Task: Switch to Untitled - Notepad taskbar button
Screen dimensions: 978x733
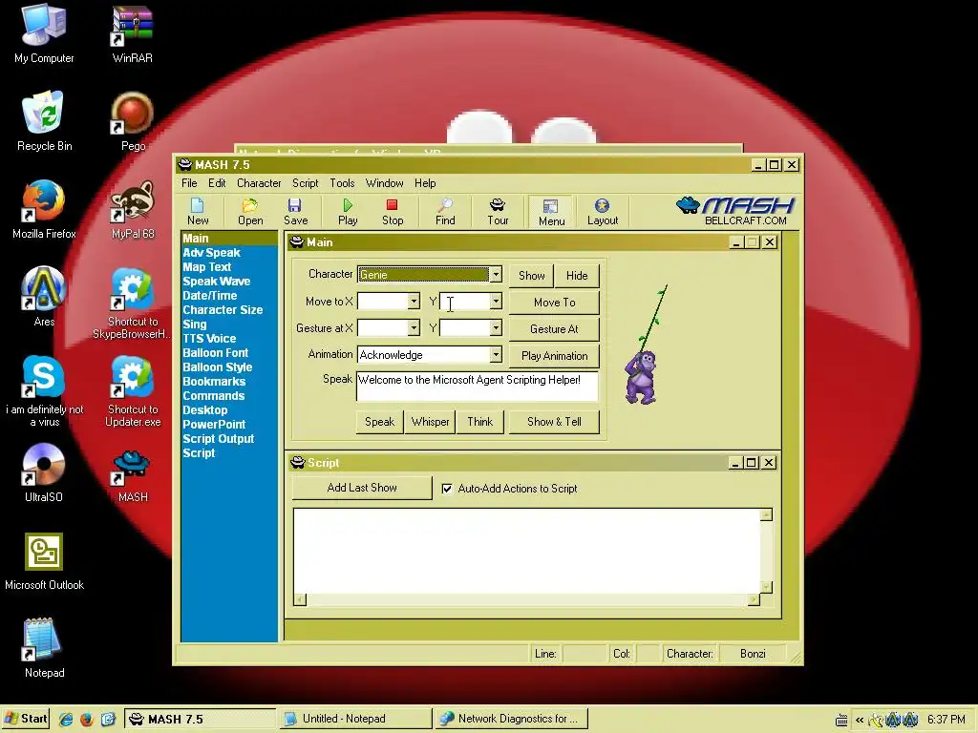Action: (x=355, y=719)
